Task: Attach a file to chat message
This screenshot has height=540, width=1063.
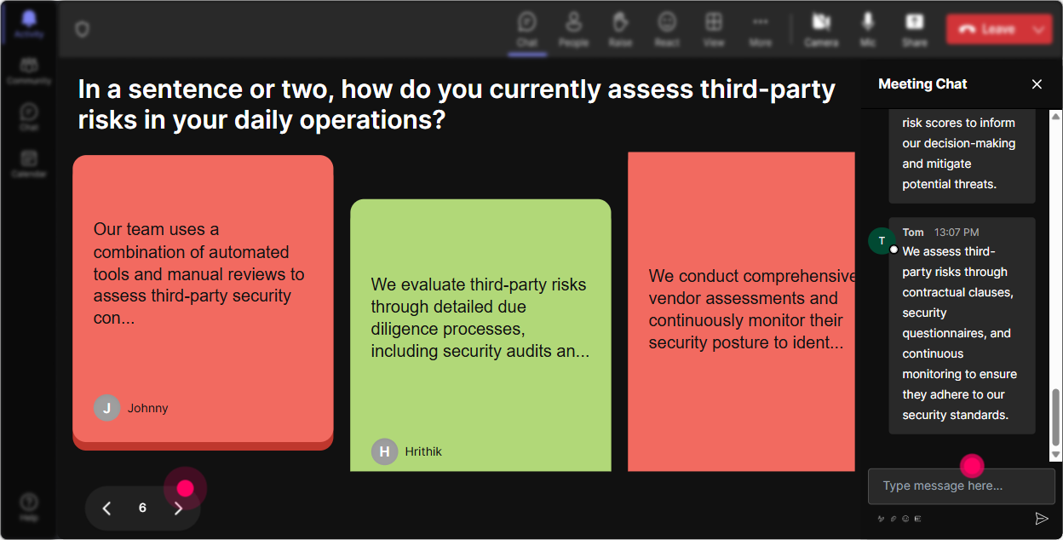Action: click(893, 518)
